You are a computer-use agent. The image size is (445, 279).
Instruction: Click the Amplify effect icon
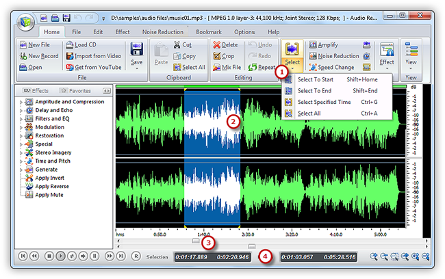tap(313, 44)
